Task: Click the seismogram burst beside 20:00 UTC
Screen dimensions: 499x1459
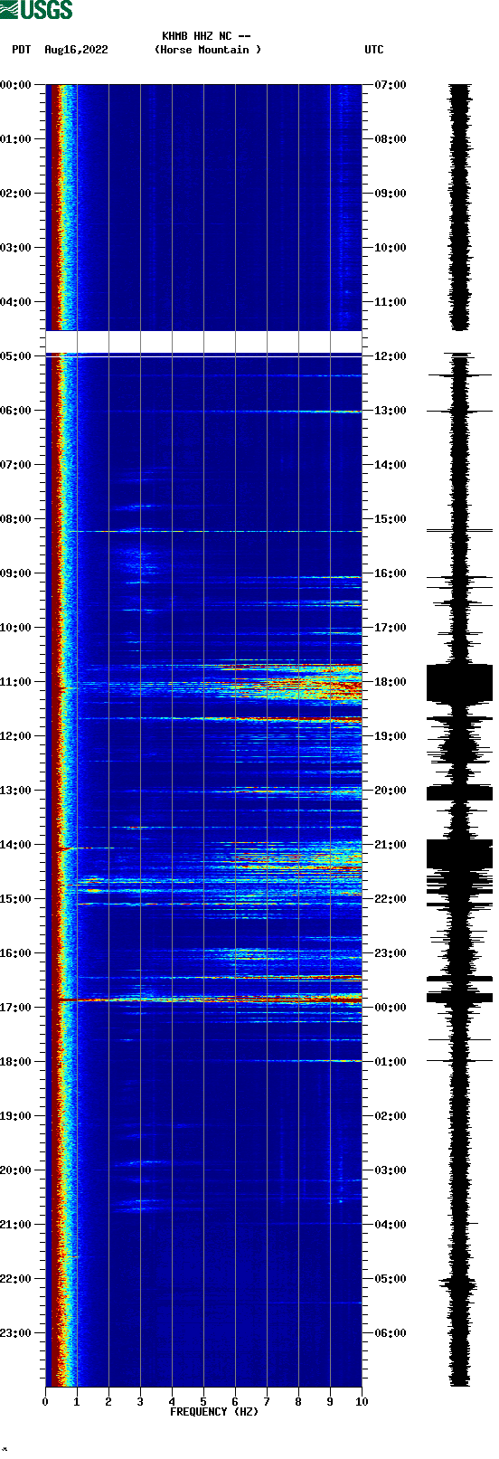Action: (x=459, y=793)
